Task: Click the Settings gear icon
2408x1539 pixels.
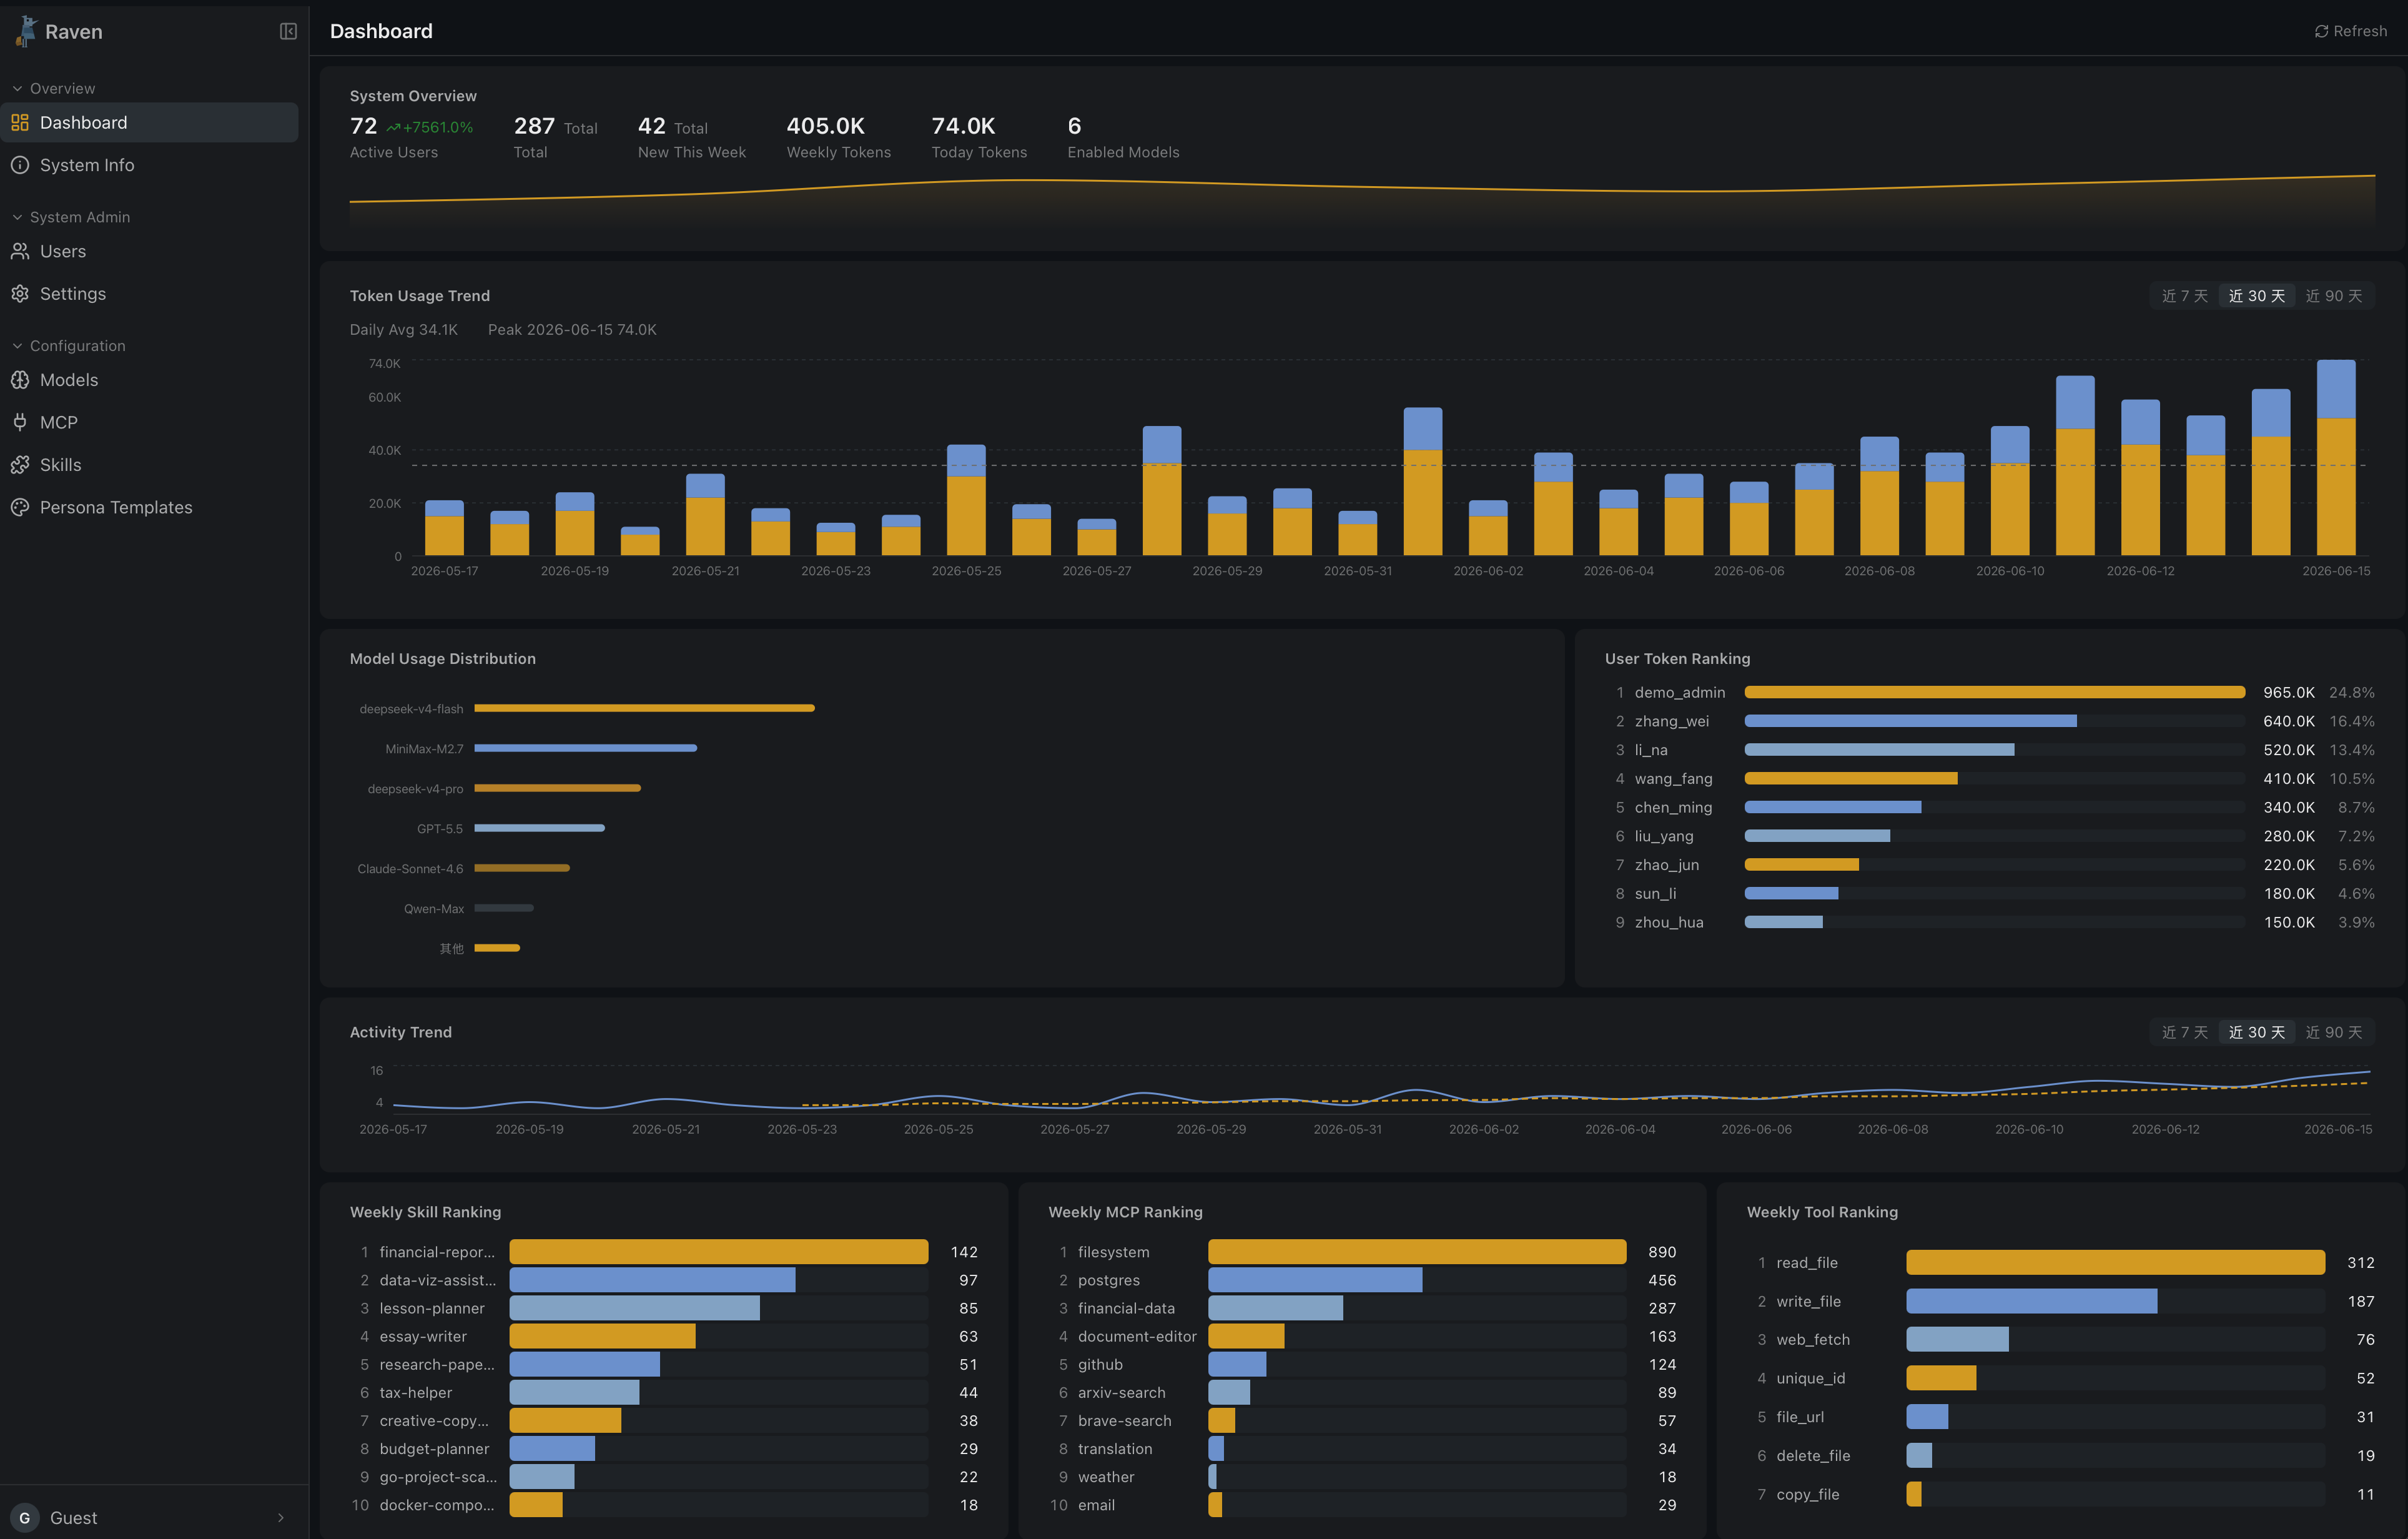Action: pyautogui.click(x=20, y=293)
